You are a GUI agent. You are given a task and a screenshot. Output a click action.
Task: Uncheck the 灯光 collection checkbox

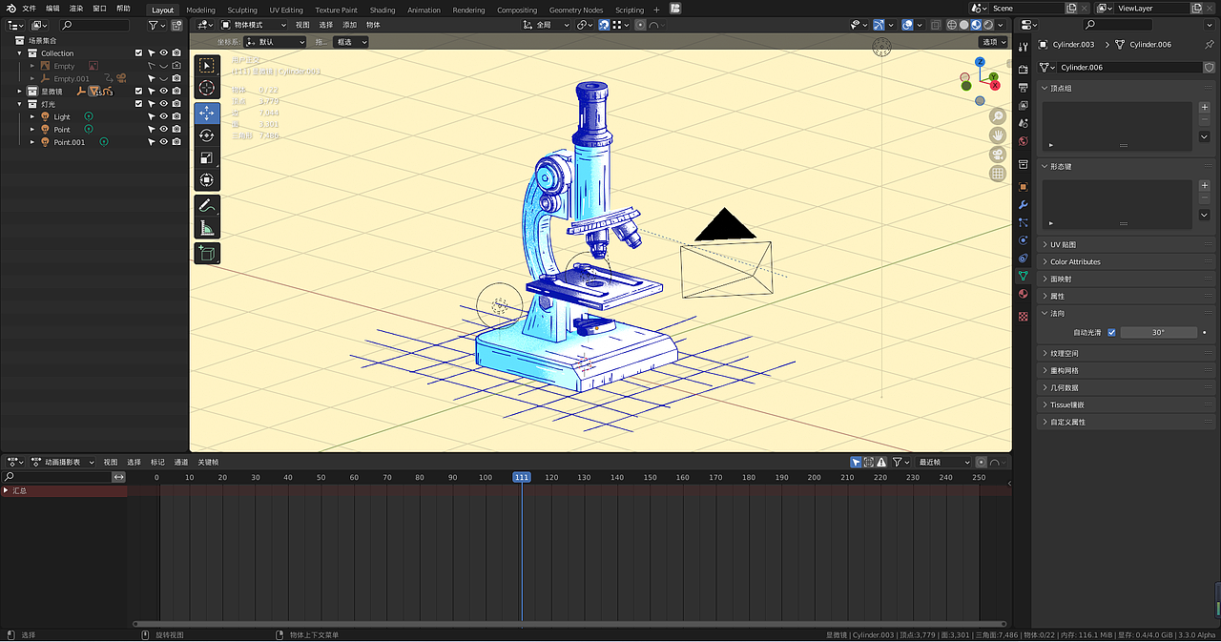[x=138, y=104]
